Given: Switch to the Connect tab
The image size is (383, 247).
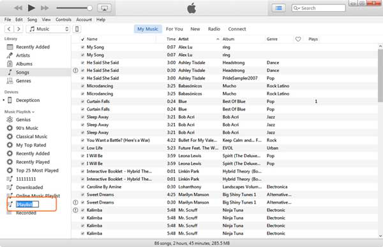Looking at the screenshot, I should pos(237,29).
